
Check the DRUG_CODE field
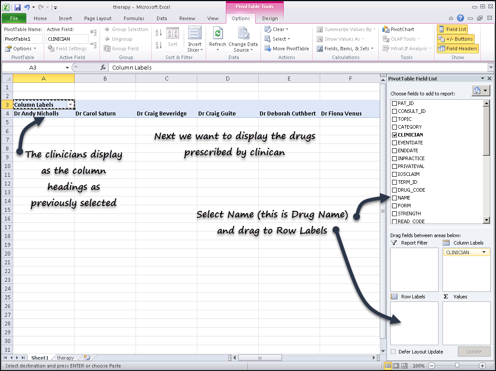pyautogui.click(x=394, y=190)
